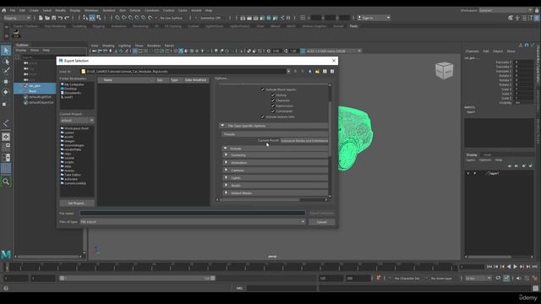The image size is (541, 304).
Task: Toggle the Constraints checkbox
Action: pos(273,111)
